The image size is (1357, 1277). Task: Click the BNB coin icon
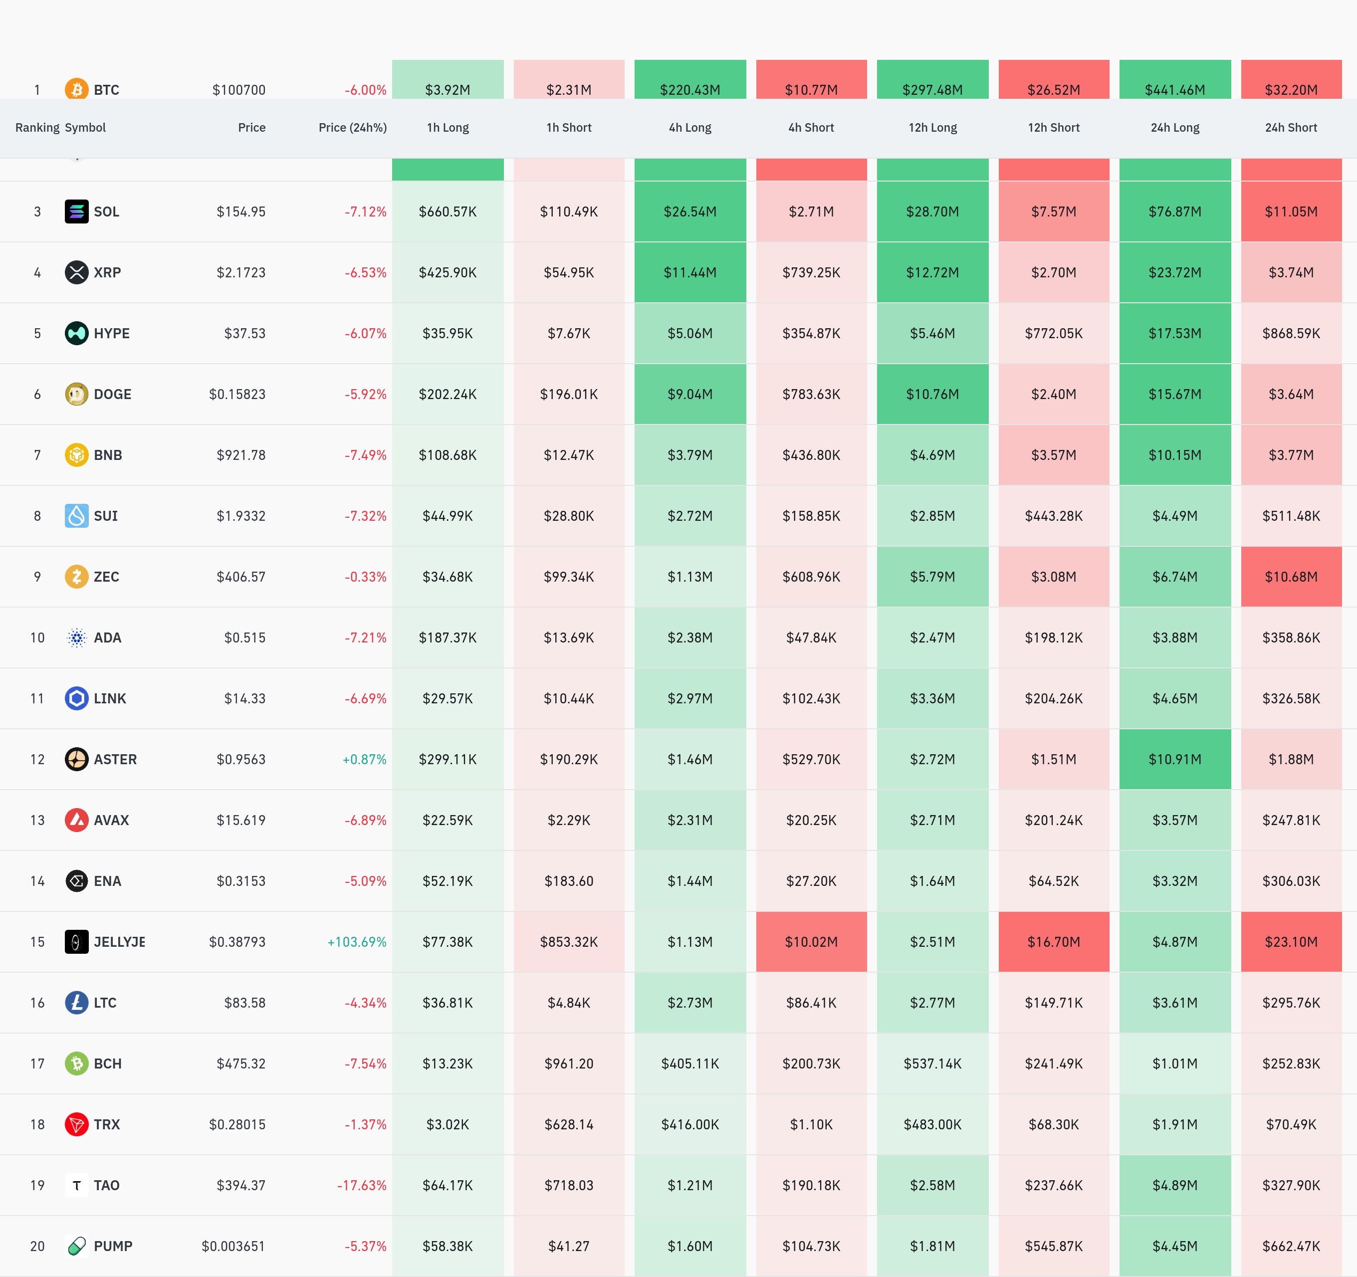[76, 454]
